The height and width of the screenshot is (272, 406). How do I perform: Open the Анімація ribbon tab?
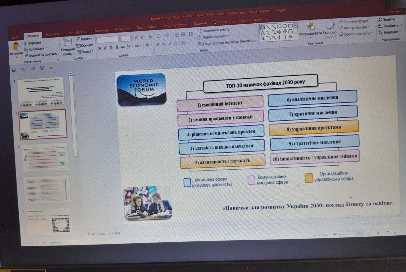(122, 29)
